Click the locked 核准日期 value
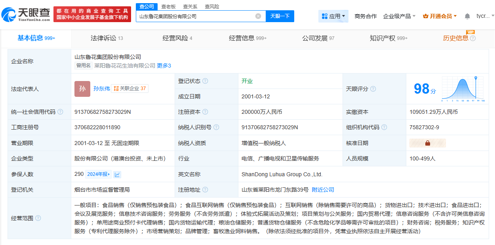495x245 pixels. click(428, 143)
